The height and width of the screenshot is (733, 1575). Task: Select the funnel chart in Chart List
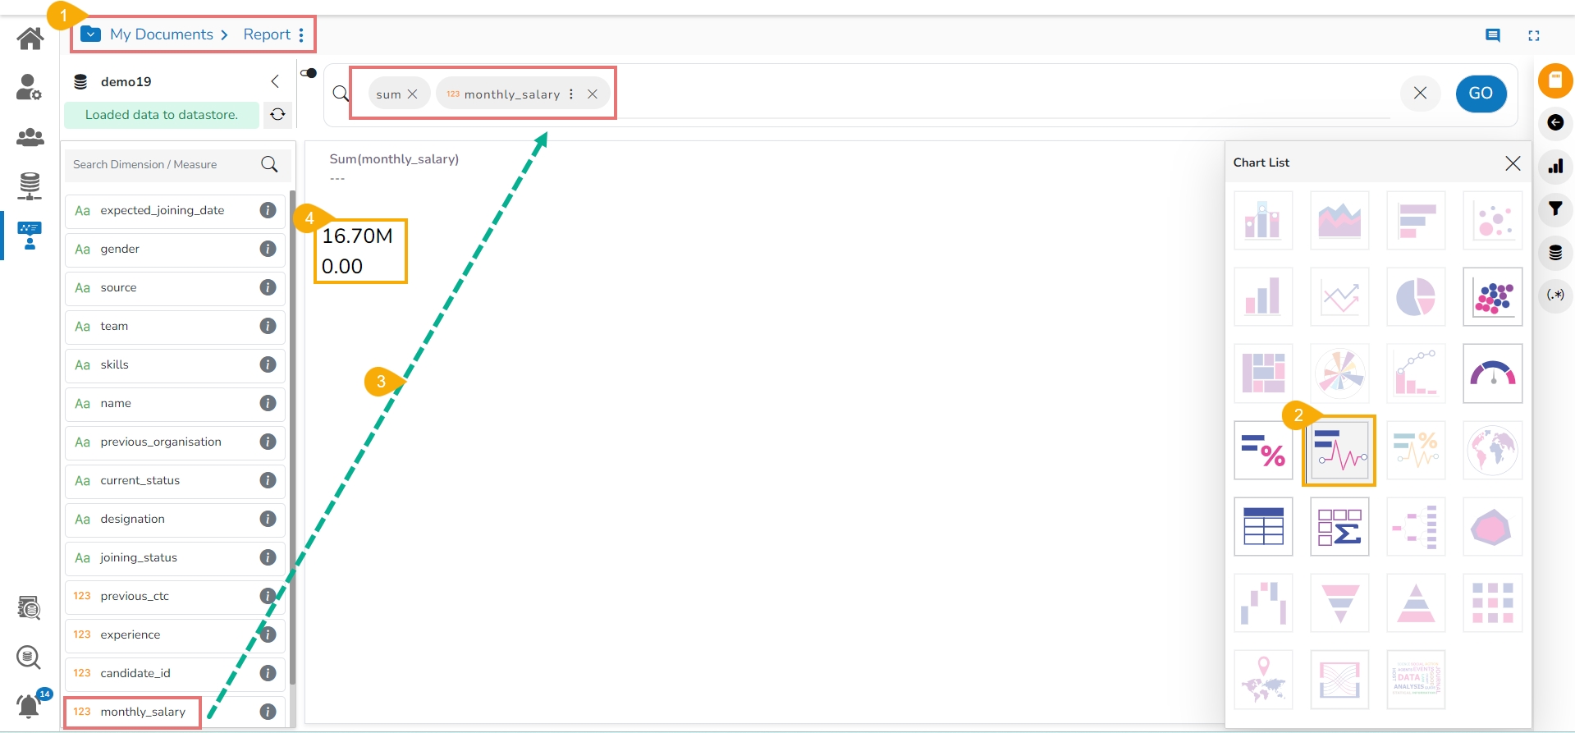(x=1339, y=603)
